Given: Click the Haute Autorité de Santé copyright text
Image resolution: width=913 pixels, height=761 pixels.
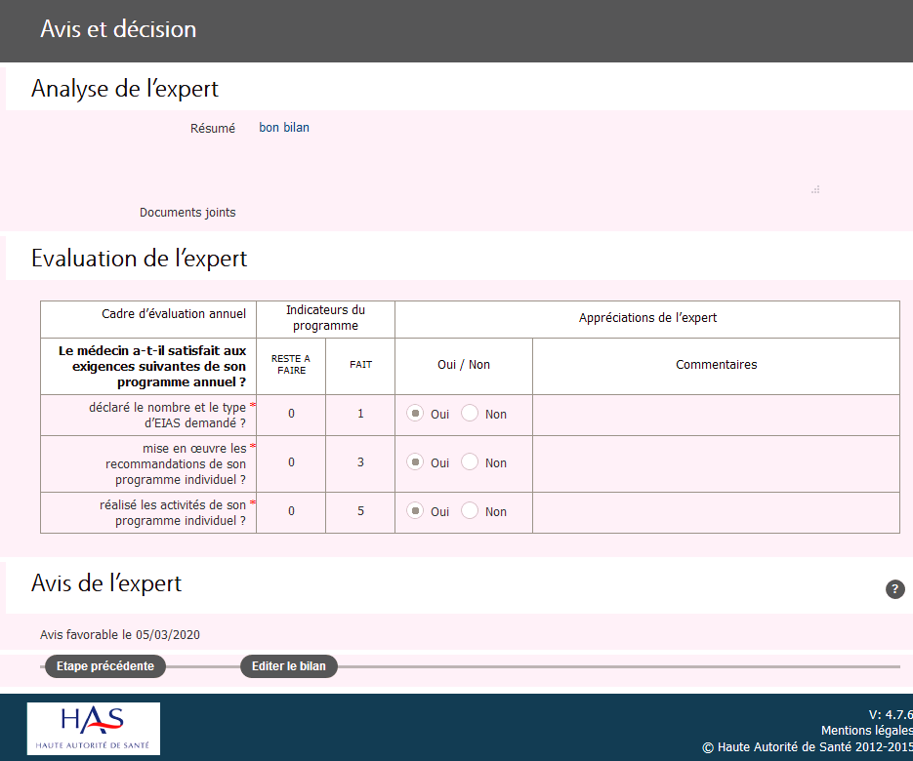Looking at the screenshot, I should click(808, 747).
